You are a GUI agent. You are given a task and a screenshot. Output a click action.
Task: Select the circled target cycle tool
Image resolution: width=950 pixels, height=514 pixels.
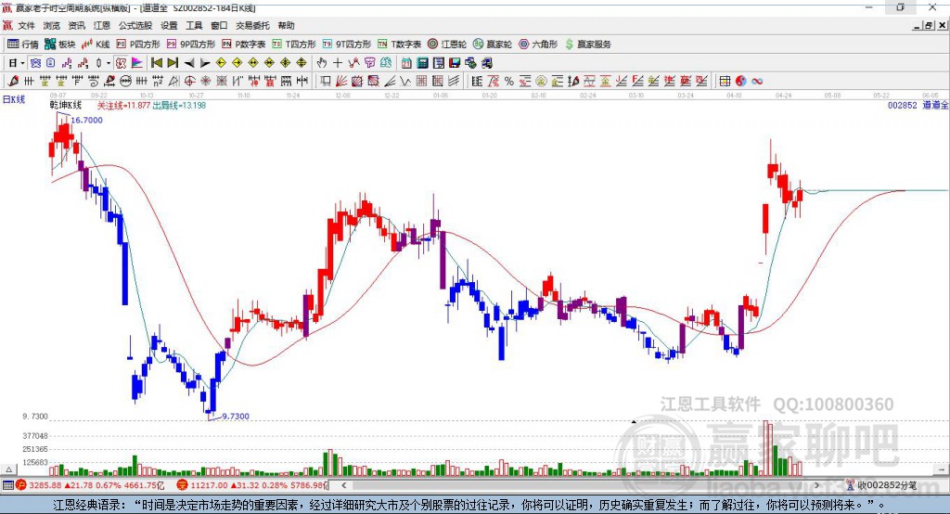point(189,82)
